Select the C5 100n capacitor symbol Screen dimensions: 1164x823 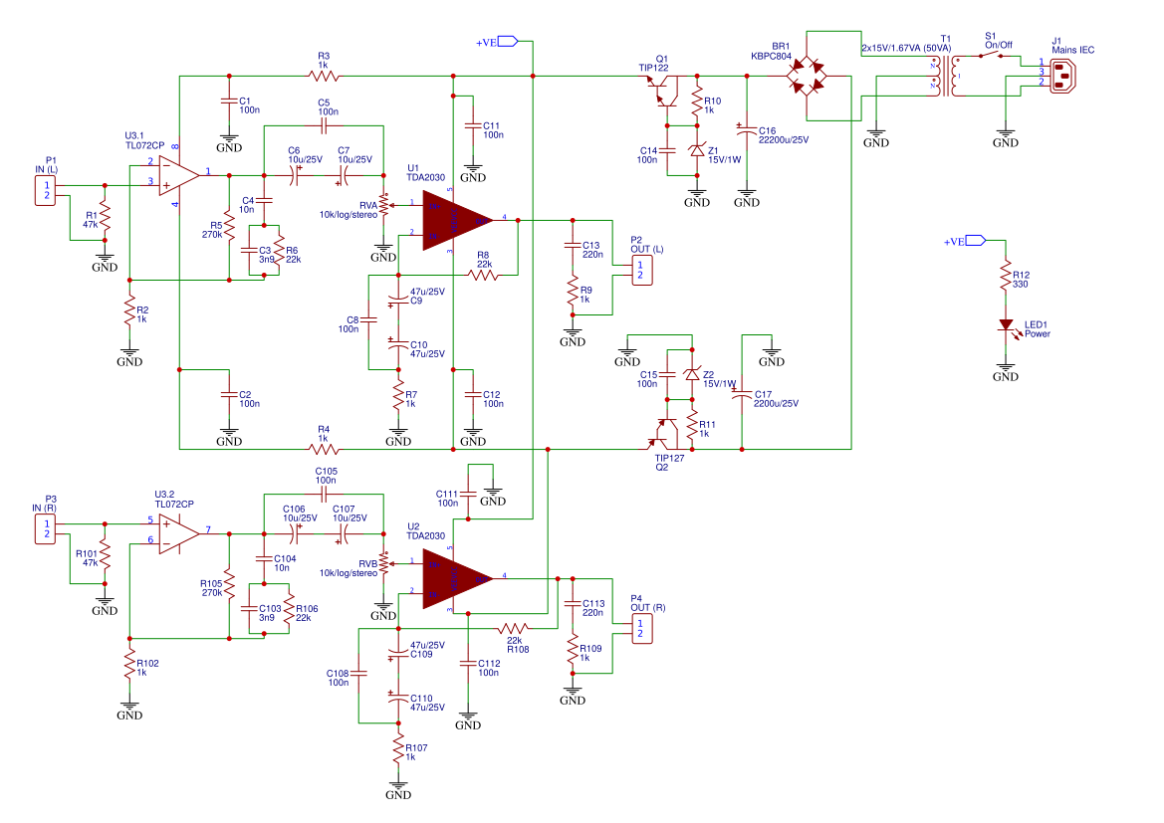coord(324,126)
